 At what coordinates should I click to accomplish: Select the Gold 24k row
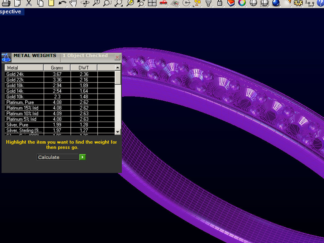coord(60,74)
